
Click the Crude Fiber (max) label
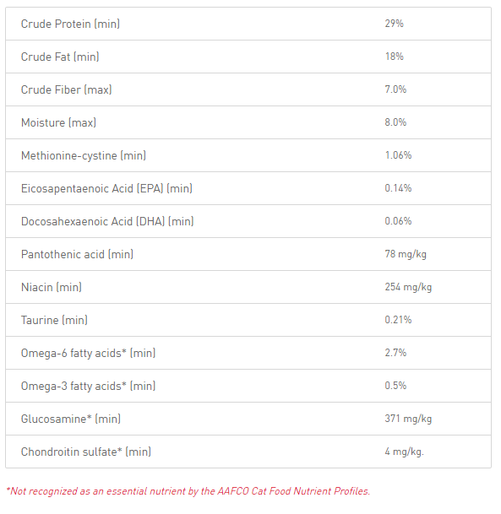tap(66, 89)
